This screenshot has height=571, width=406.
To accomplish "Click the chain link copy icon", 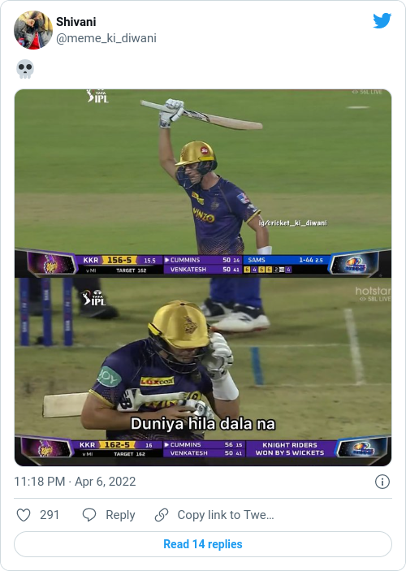I will pyautogui.click(x=162, y=515).
